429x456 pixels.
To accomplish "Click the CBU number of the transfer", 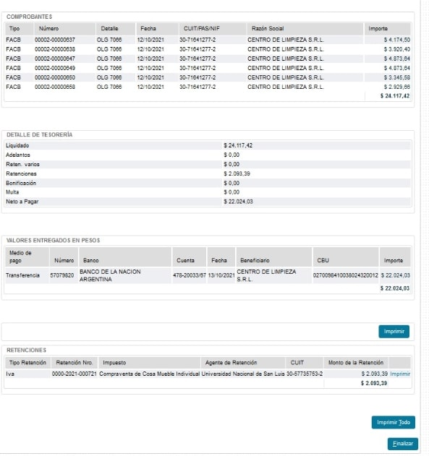I will [346, 275].
